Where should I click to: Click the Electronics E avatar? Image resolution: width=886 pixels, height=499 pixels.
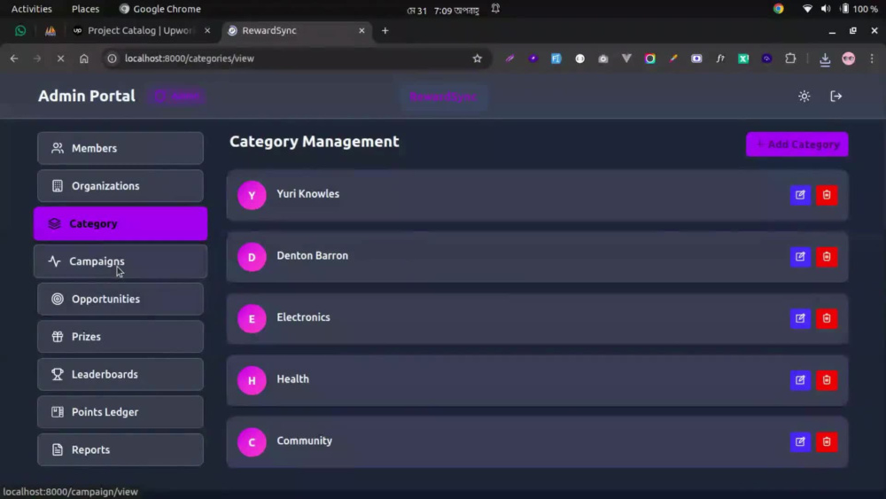tap(252, 318)
